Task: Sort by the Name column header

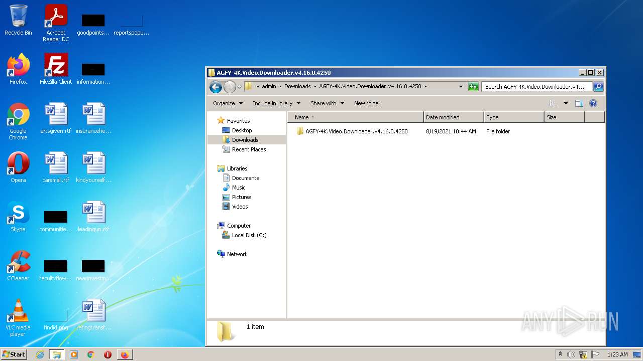Action: pyautogui.click(x=356, y=117)
